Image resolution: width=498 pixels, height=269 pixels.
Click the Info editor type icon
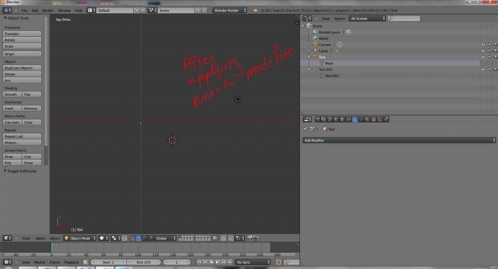7,10
